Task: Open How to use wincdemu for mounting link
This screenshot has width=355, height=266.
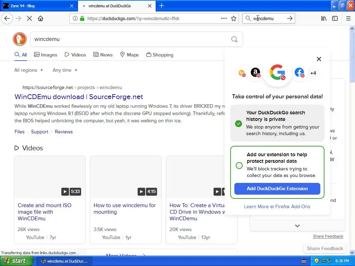Action: pyautogui.click(x=124, y=209)
